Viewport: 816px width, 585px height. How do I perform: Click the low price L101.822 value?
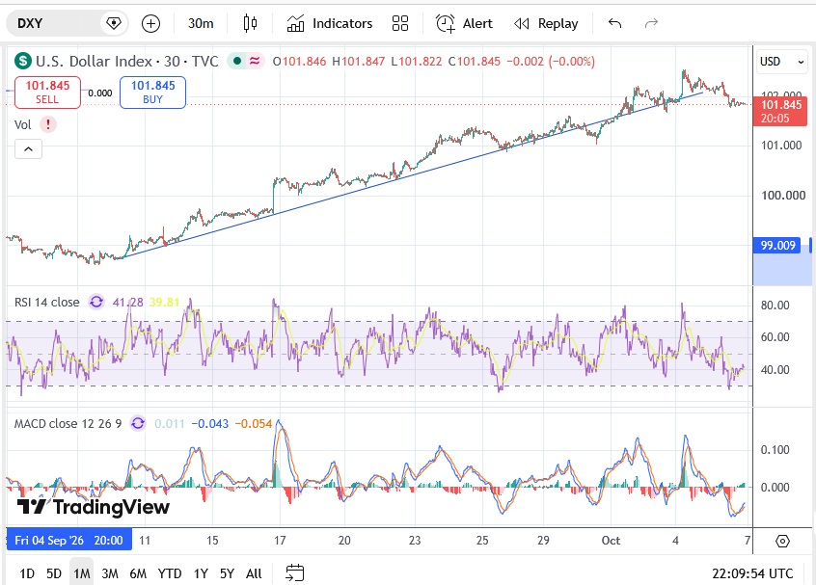417,62
